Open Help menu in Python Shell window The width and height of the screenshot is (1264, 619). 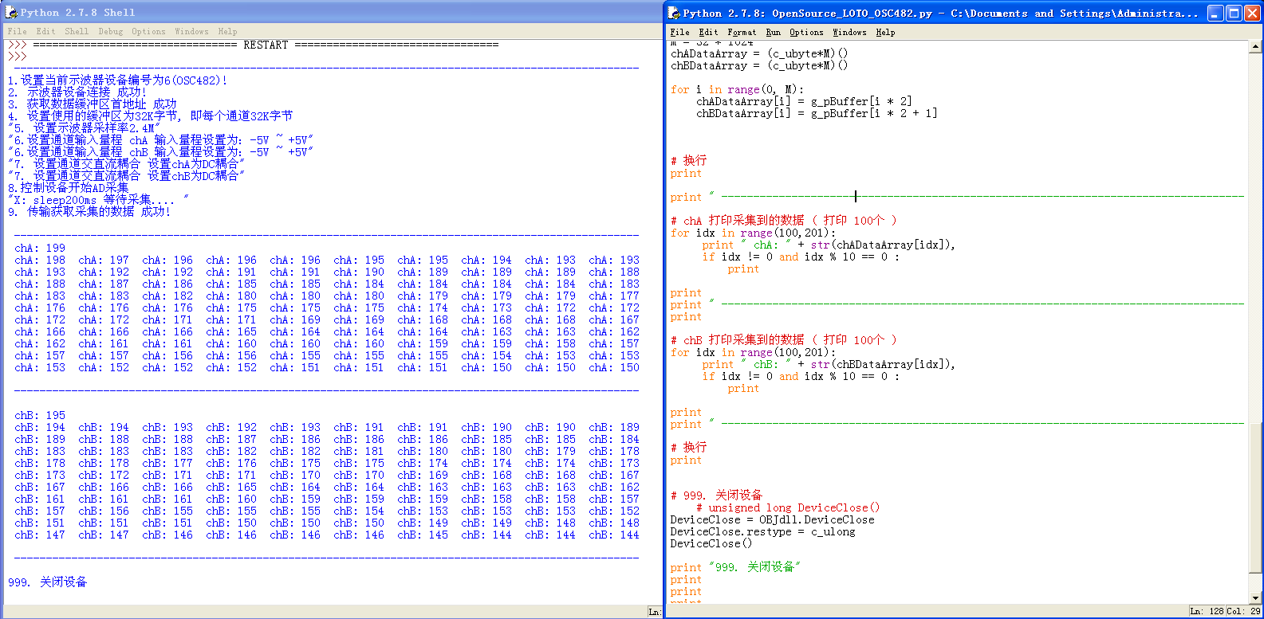[x=227, y=32]
